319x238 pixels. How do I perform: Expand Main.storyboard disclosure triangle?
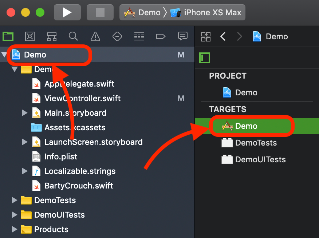click(25, 113)
